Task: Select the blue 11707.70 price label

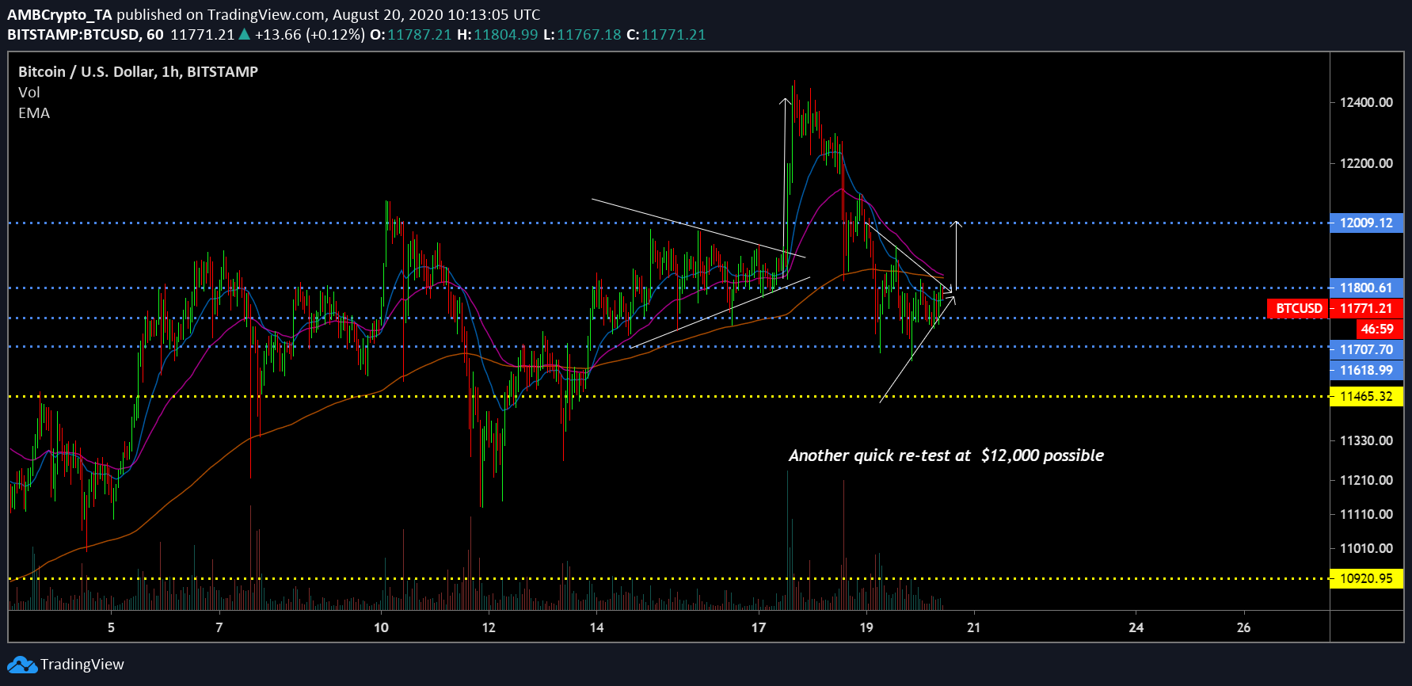Action: click(1365, 349)
